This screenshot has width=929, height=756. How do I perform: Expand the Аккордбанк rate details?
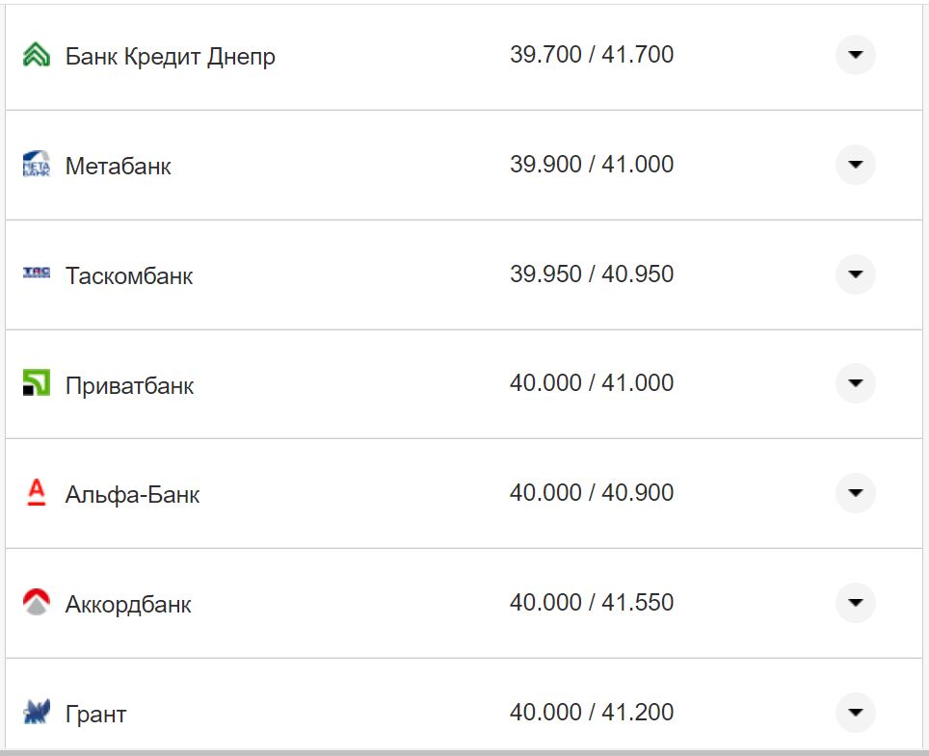(x=855, y=603)
